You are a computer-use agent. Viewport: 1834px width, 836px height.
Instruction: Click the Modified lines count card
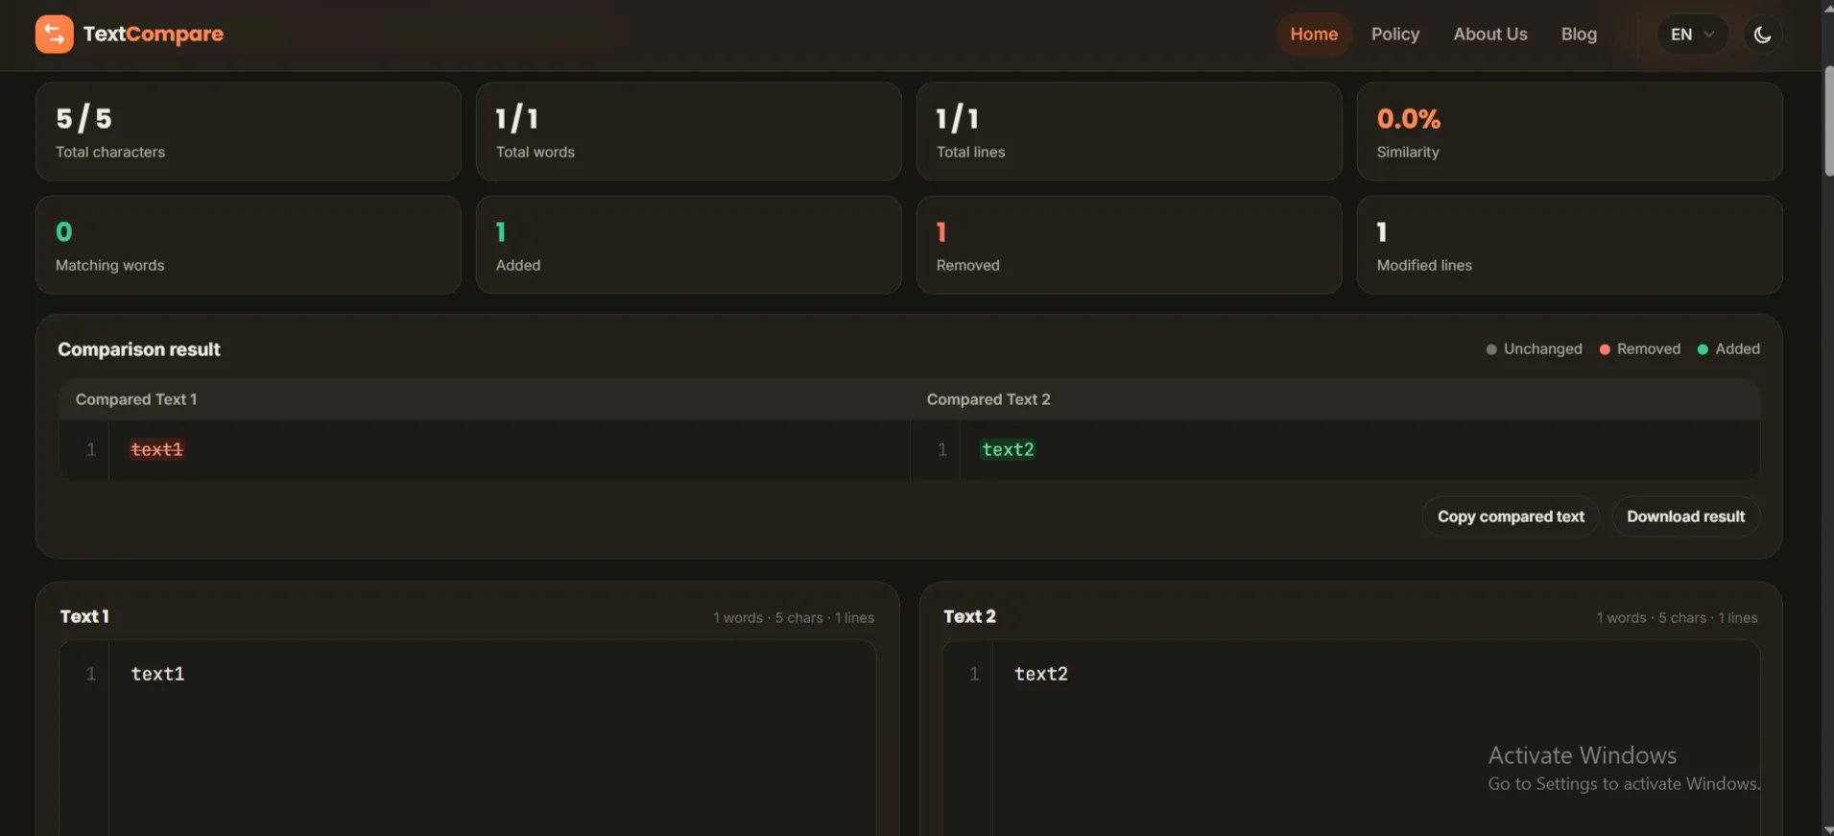coord(1569,245)
